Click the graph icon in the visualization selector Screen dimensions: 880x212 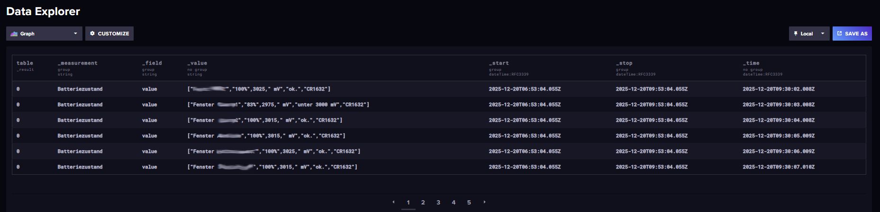tap(14, 34)
